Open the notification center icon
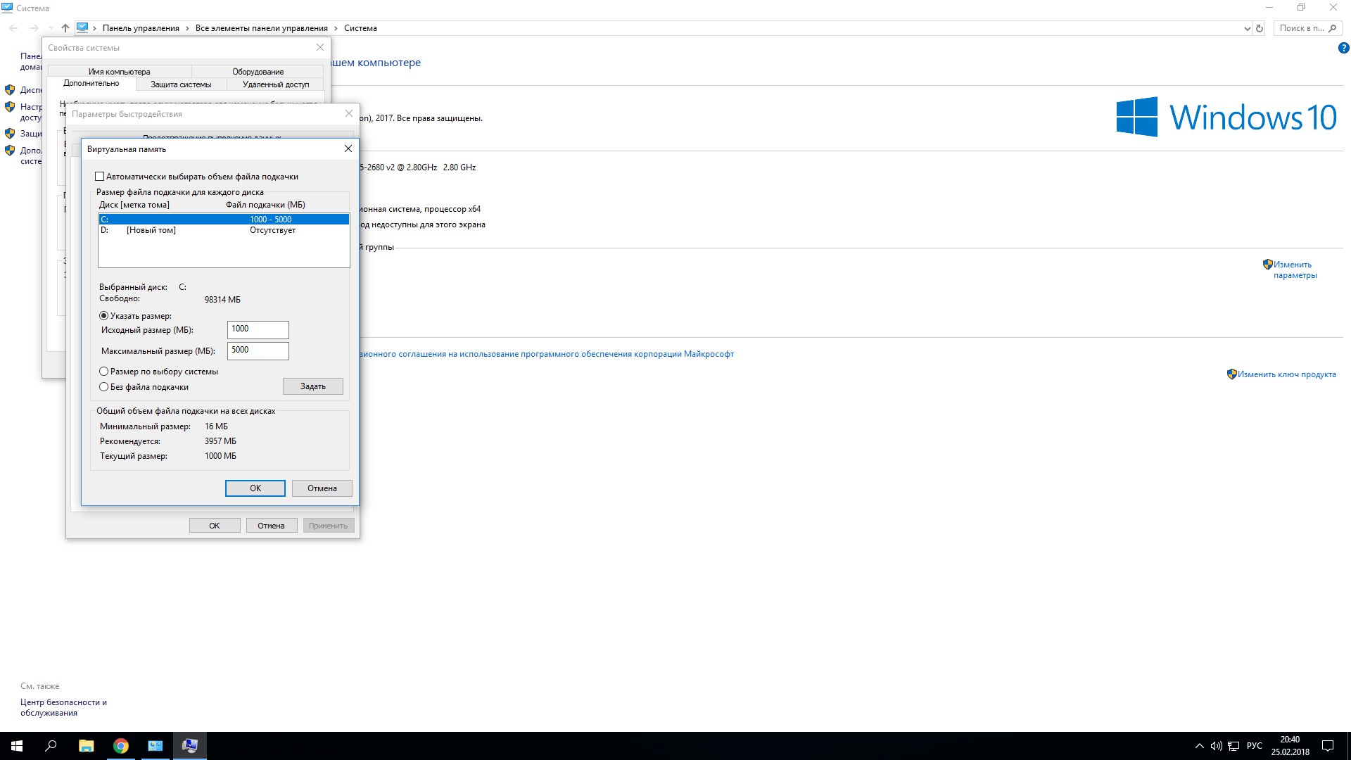Screen dimensions: 1351x760 pos(1328,746)
